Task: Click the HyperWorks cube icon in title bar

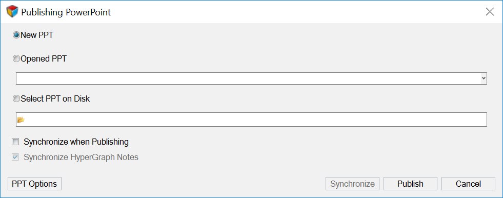Action: click(x=12, y=12)
